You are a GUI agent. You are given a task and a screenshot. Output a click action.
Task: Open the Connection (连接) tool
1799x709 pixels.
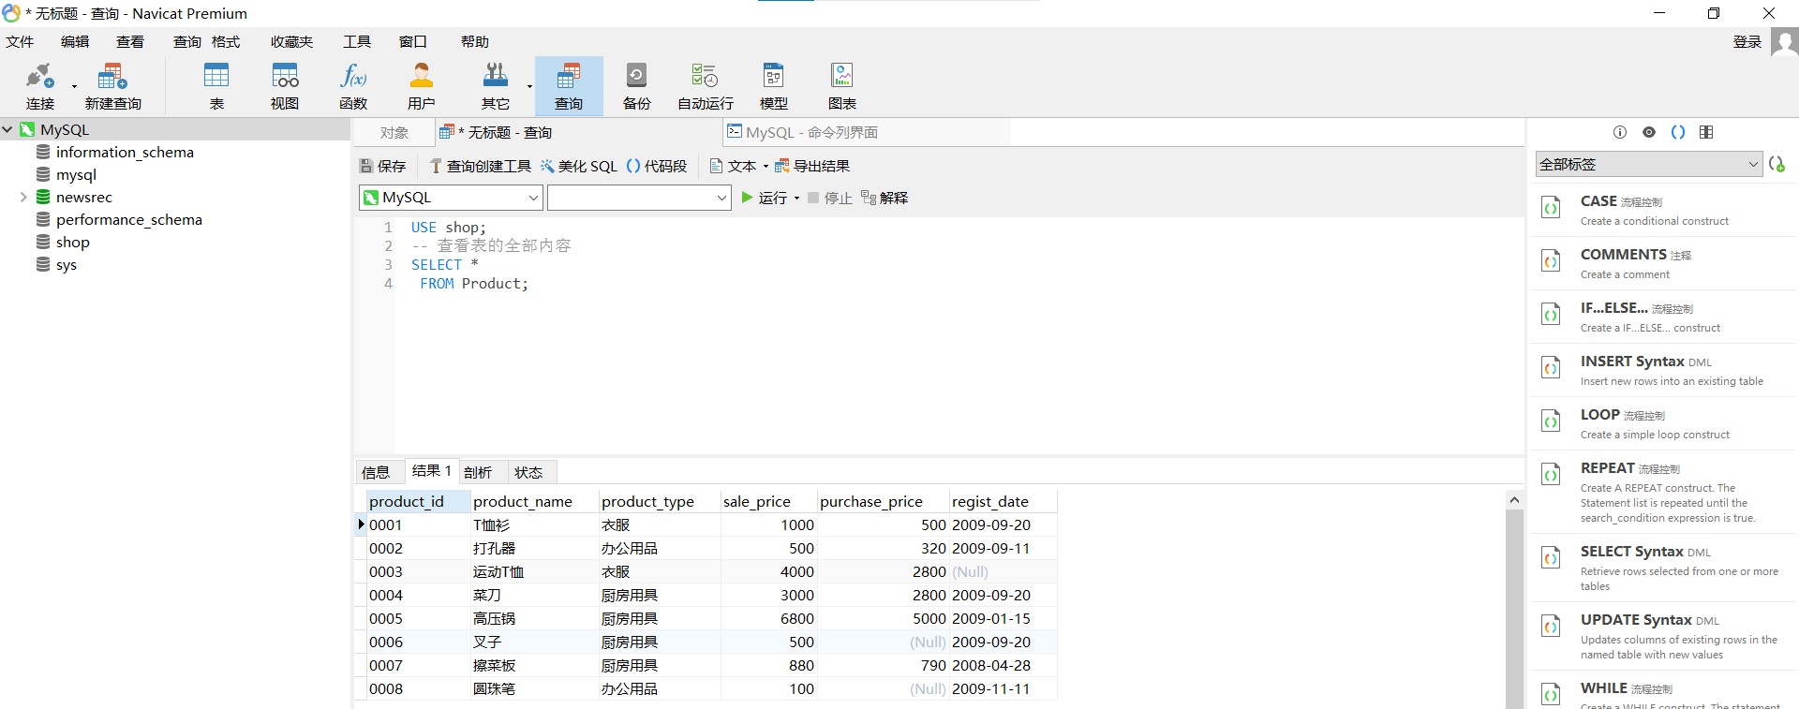[40, 85]
